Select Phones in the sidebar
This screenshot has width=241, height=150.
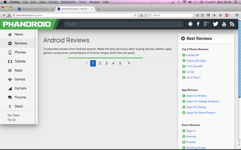pyautogui.click(x=20, y=52)
